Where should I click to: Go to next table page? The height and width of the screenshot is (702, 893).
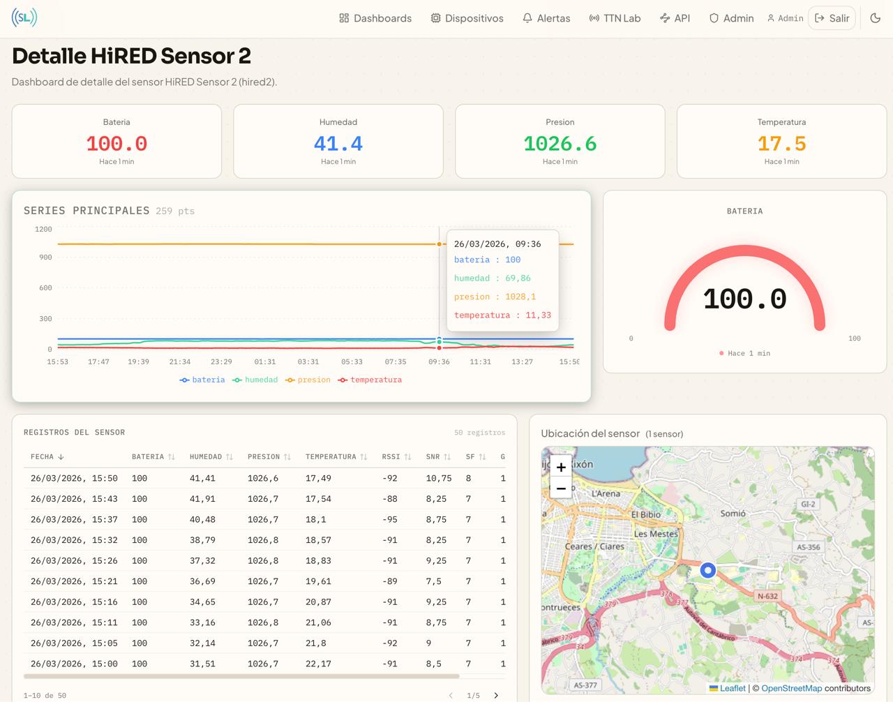[x=496, y=695]
